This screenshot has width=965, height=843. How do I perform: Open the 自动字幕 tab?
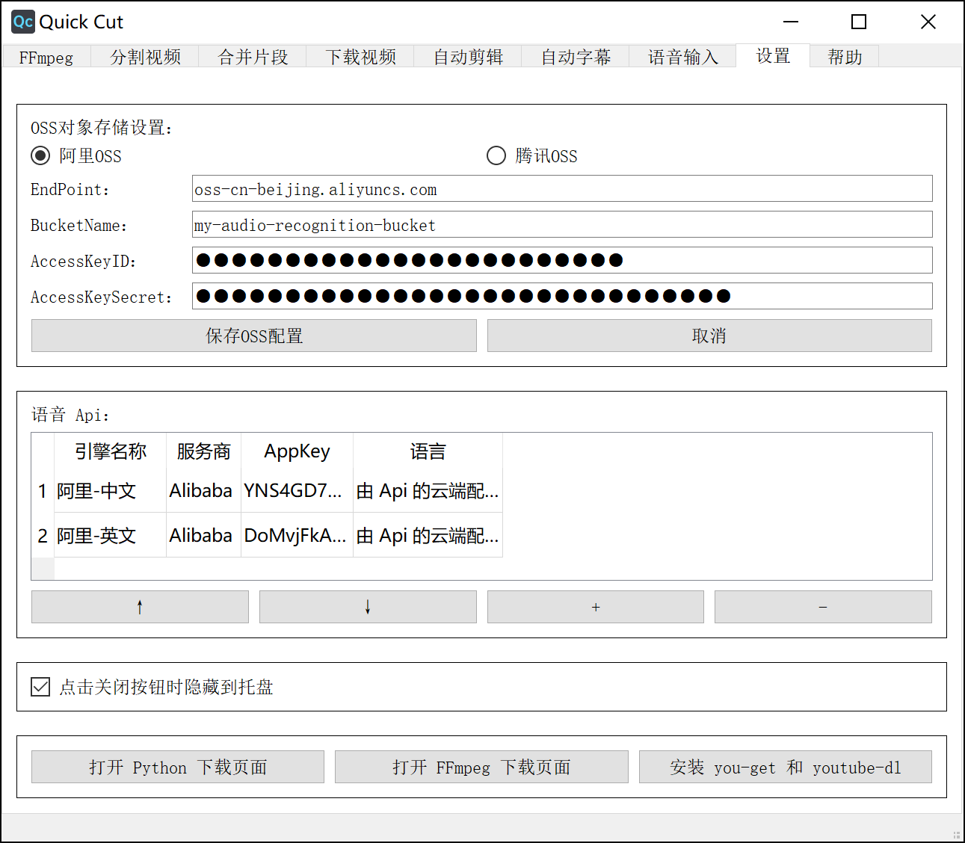(576, 57)
